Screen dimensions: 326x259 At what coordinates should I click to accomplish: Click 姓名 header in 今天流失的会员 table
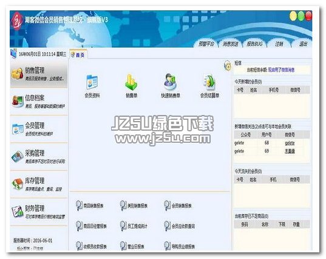[x=253, y=180]
